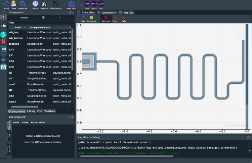Click the red plug connectors sidebar icon
Image resolution: width=252 pixels, height=163 pixels.
click(x=3, y=42)
